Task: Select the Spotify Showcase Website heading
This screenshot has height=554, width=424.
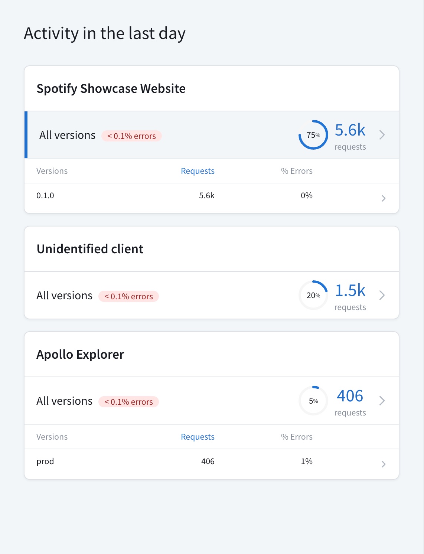Action: (111, 88)
